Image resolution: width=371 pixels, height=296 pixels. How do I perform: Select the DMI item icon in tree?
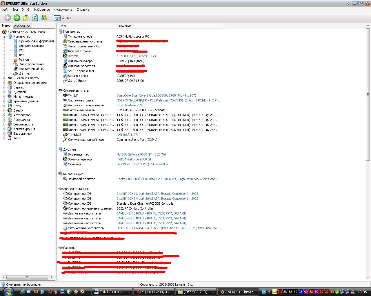tap(16, 50)
